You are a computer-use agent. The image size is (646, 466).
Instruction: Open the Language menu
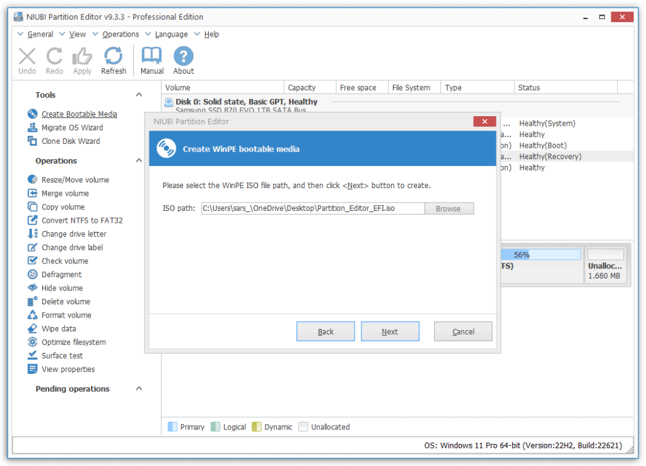171,34
